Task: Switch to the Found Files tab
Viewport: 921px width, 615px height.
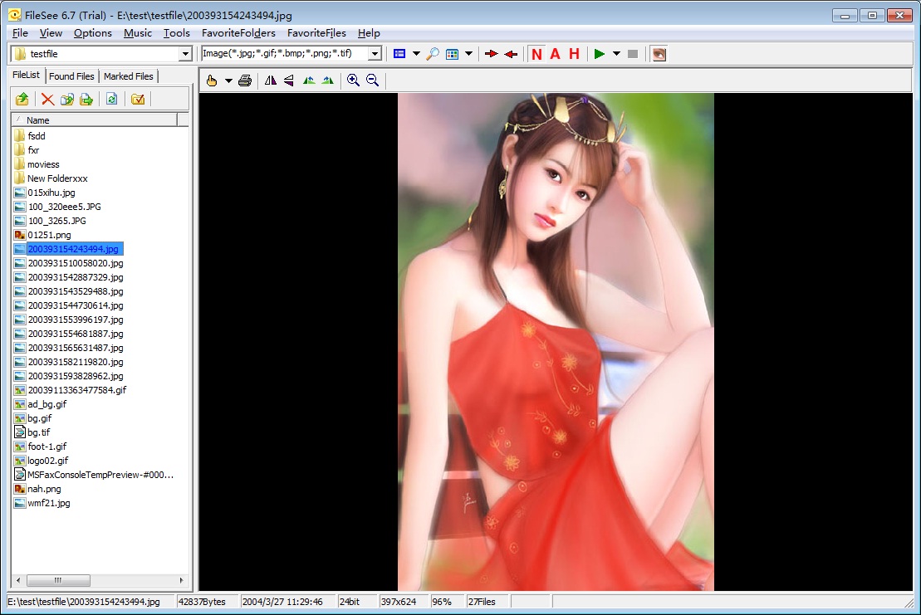Action: tap(71, 76)
